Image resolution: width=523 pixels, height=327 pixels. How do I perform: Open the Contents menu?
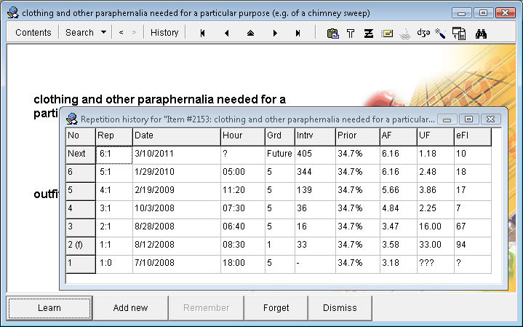33,33
